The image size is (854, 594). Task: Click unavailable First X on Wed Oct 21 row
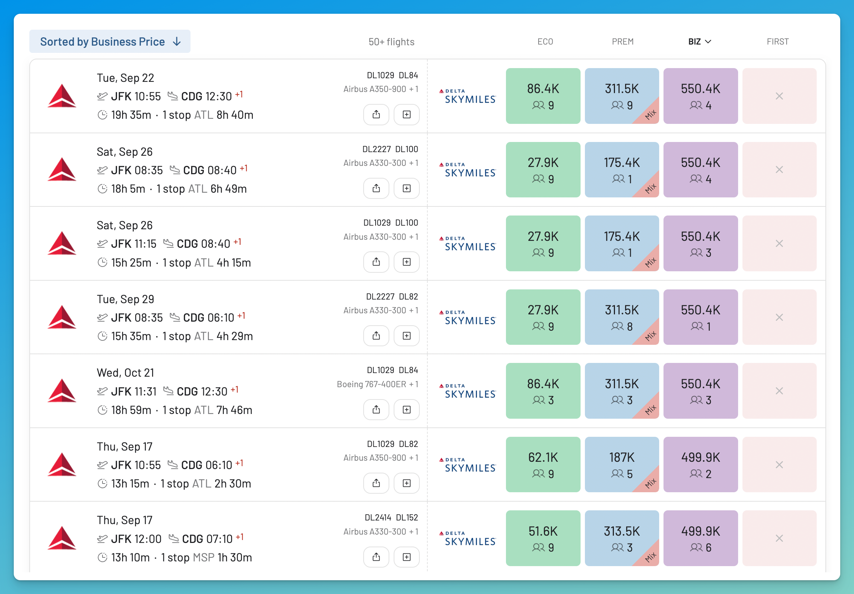coord(779,391)
